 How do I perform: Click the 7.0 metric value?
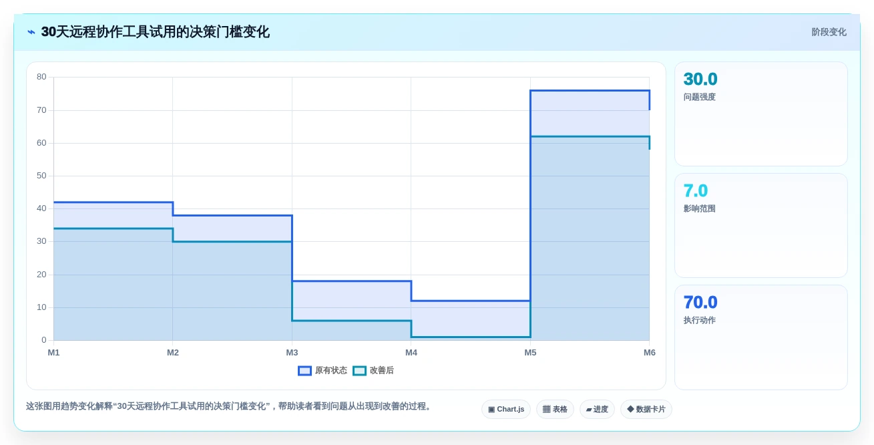696,191
